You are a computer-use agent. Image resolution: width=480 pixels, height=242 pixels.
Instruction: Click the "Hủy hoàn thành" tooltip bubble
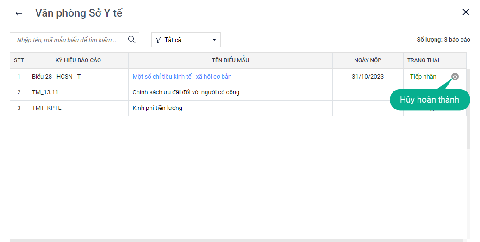tap(429, 100)
